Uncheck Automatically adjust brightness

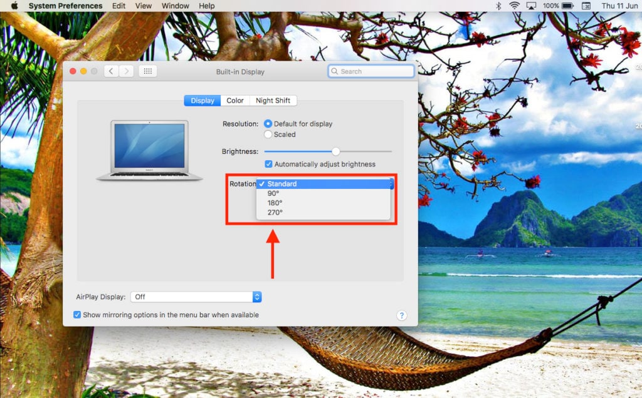[x=269, y=164]
